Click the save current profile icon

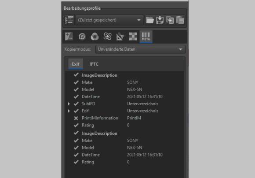click(x=160, y=20)
